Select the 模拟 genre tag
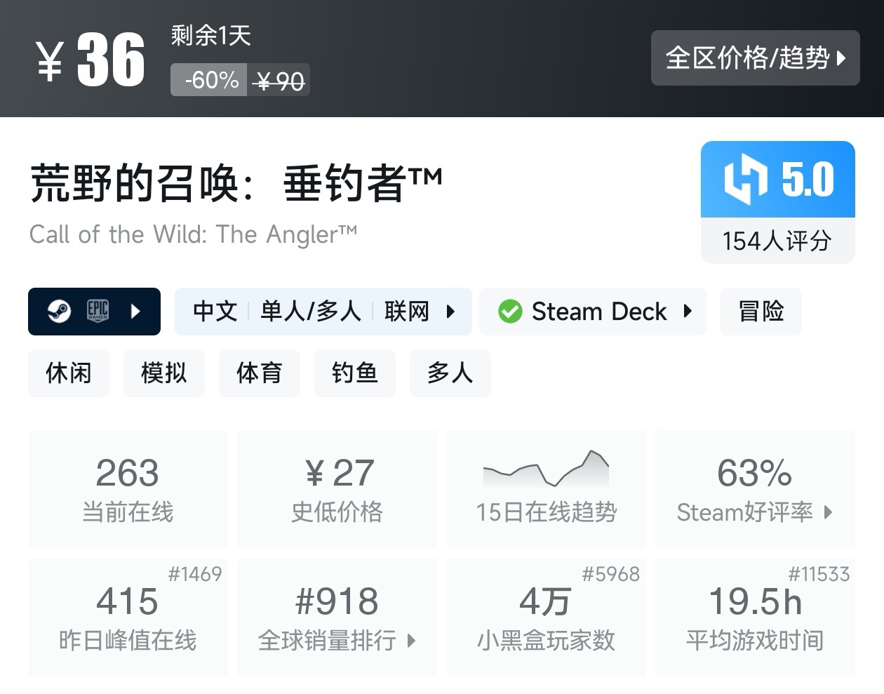Image resolution: width=884 pixels, height=694 pixels. pyautogui.click(x=164, y=373)
